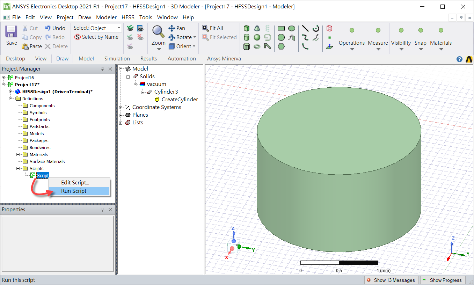This screenshot has width=474, height=285.
Task: Expand the Measure dropdown
Action: 378,49
